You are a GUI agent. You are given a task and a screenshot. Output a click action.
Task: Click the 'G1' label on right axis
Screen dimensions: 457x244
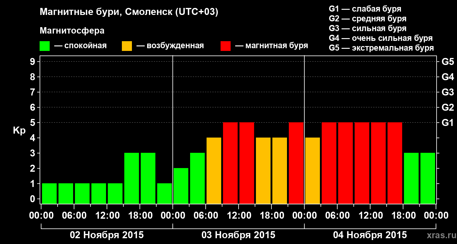coord(448,123)
